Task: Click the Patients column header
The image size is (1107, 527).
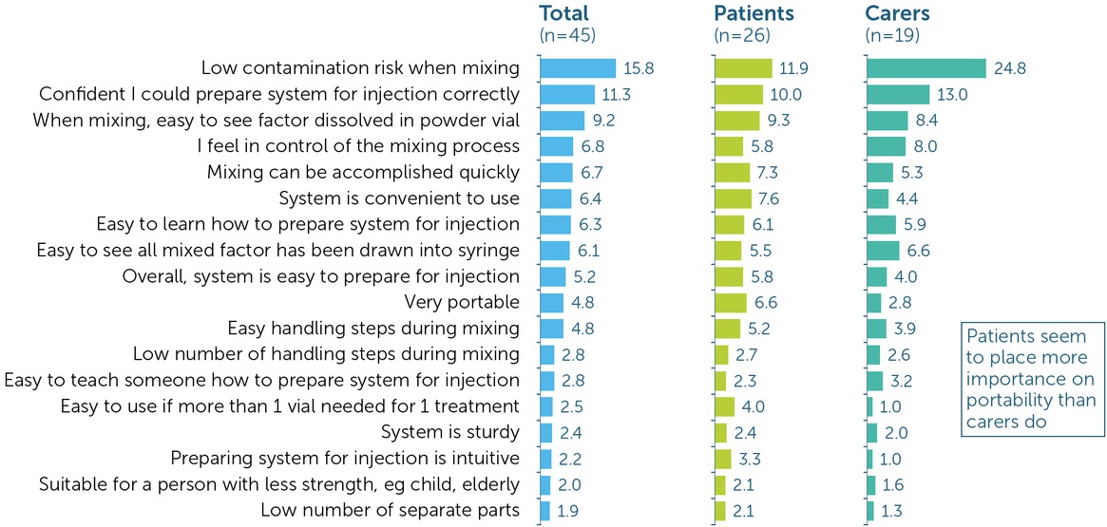Action: pos(754,13)
